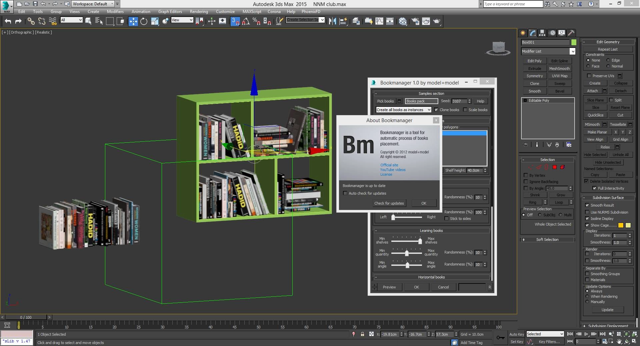Open the selection filter All dropdown

[71, 20]
